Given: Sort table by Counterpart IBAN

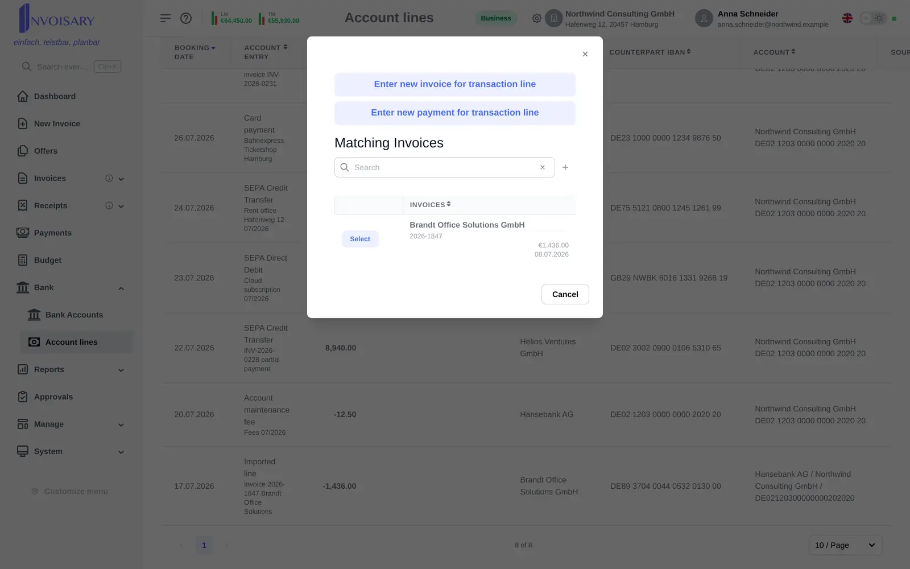Looking at the screenshot, I should 650,52.
